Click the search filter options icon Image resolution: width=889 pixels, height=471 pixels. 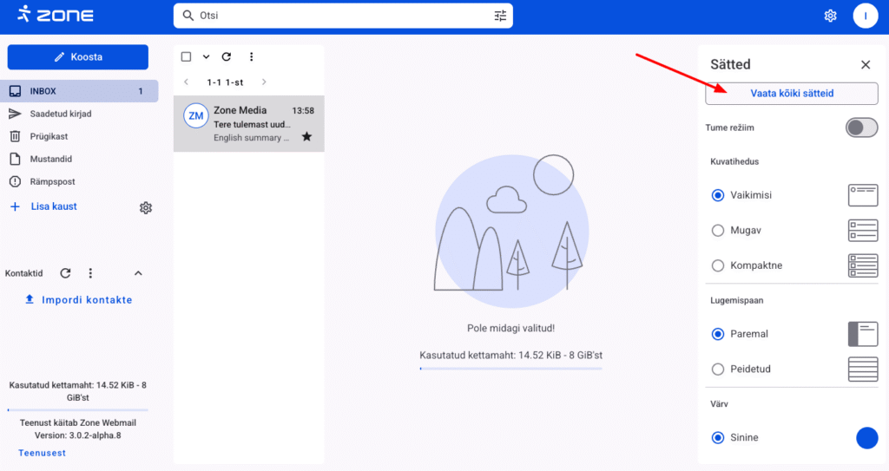pos(500,16)
